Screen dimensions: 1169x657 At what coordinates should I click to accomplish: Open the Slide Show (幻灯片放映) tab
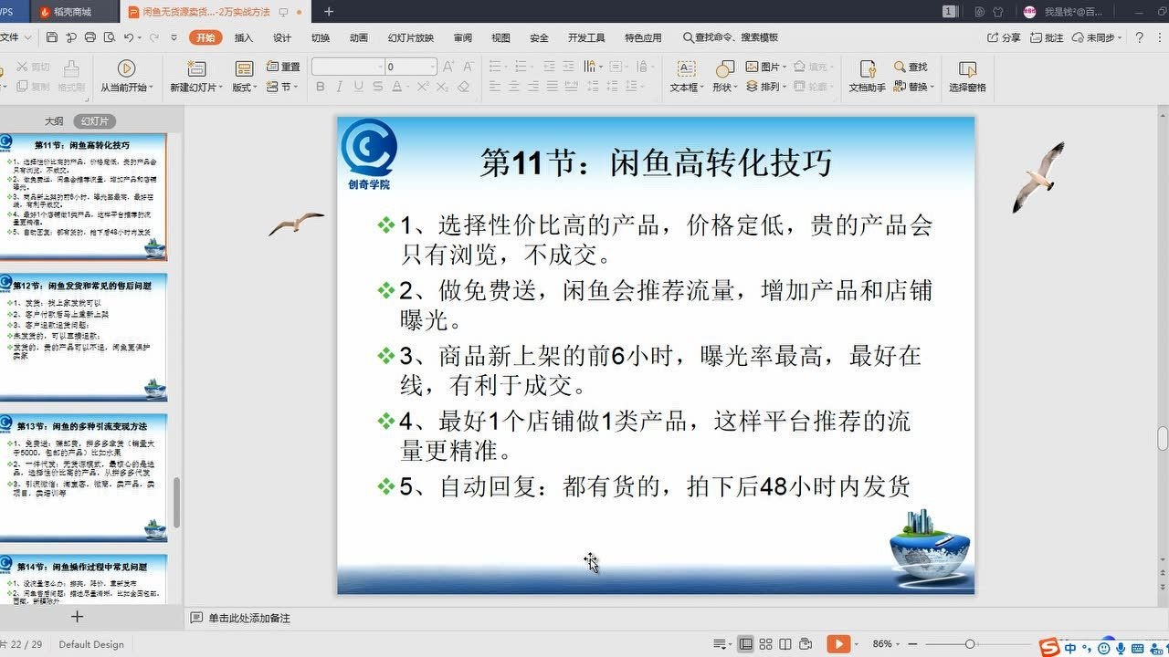click(x=411, y=37)
